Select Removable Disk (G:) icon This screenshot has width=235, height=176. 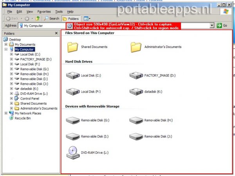pyautogui.click(x=73, y=120)
